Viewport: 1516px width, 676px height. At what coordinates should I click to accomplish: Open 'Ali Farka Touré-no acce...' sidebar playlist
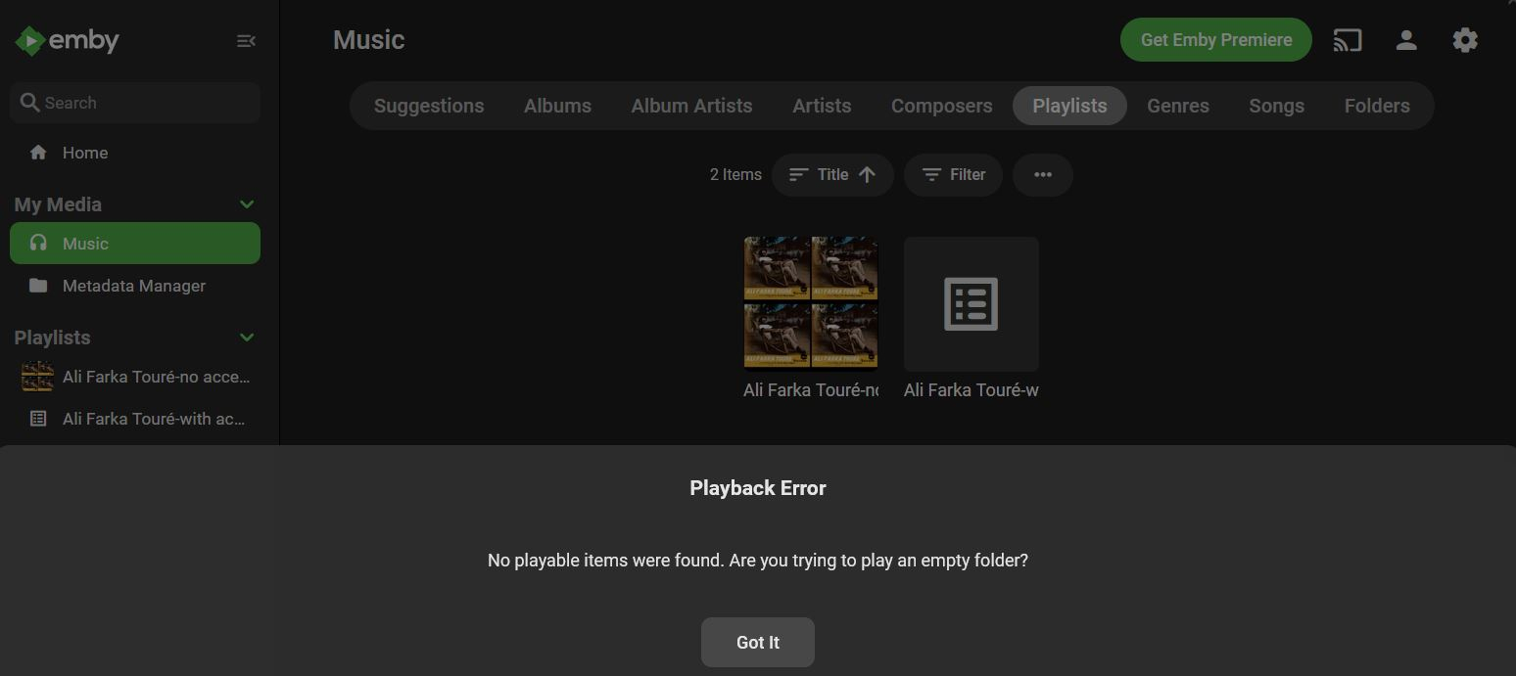point(135,377)
